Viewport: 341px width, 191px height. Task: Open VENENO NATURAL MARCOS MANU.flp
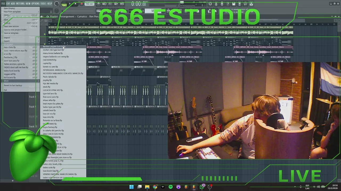pyautogui.click(x=63, y=174)
